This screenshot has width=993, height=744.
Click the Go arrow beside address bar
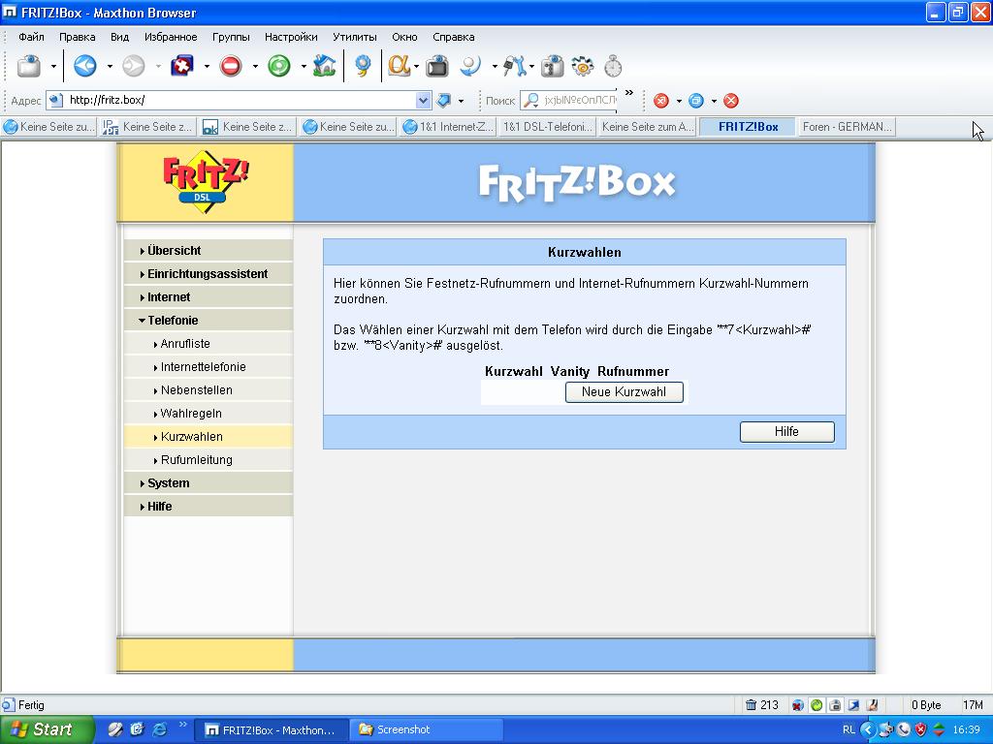point(444,100)
